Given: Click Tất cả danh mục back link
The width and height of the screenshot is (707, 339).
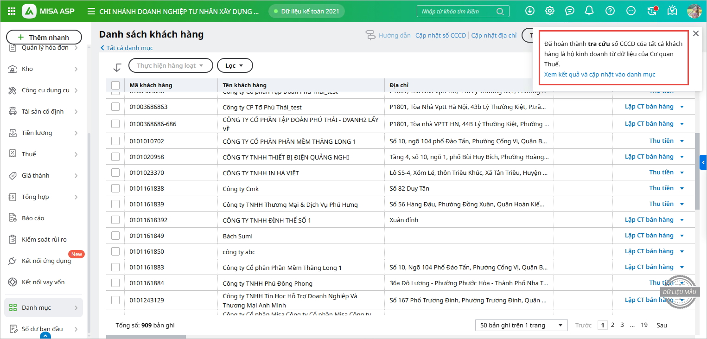Looking at the screenshot, I should tap(127, 48).
